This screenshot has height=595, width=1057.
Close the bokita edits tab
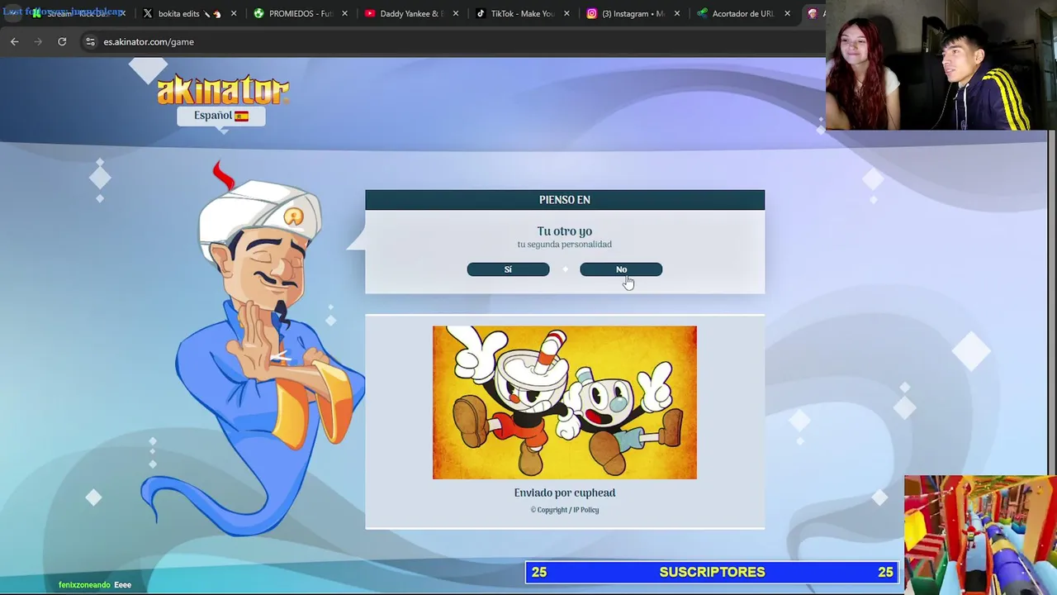pyautogui.click(x=234, y=13)
